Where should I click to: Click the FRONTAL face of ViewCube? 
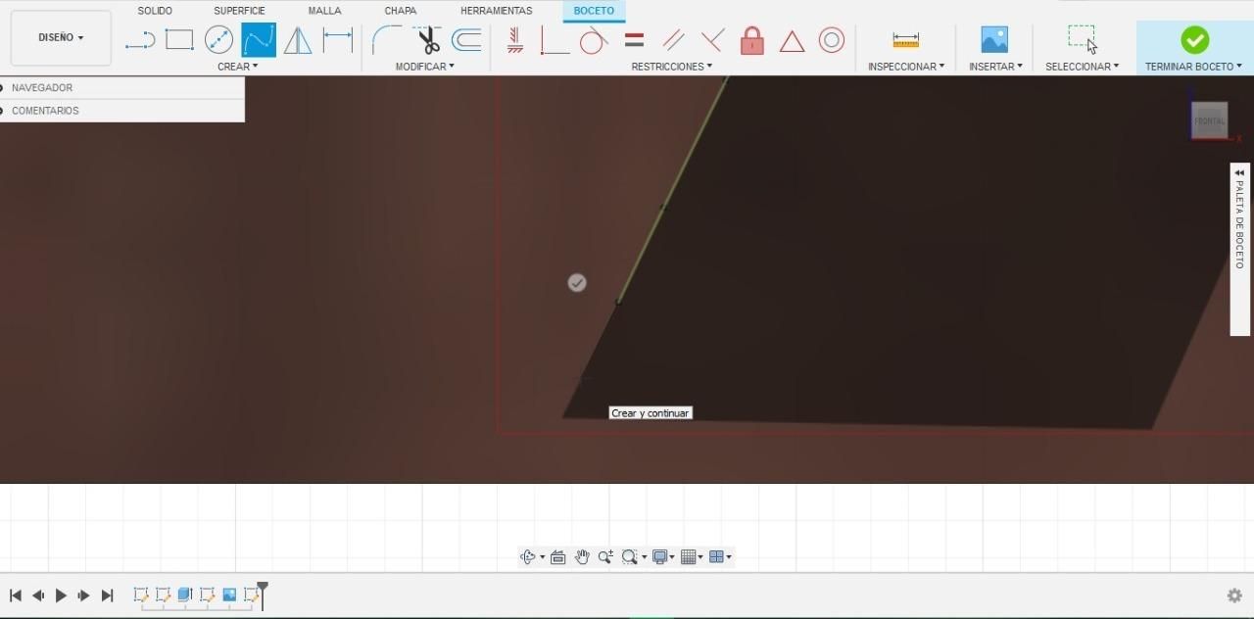(1210, 120)
